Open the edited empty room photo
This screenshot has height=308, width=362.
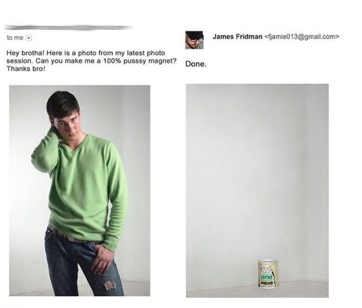point(257,191)
